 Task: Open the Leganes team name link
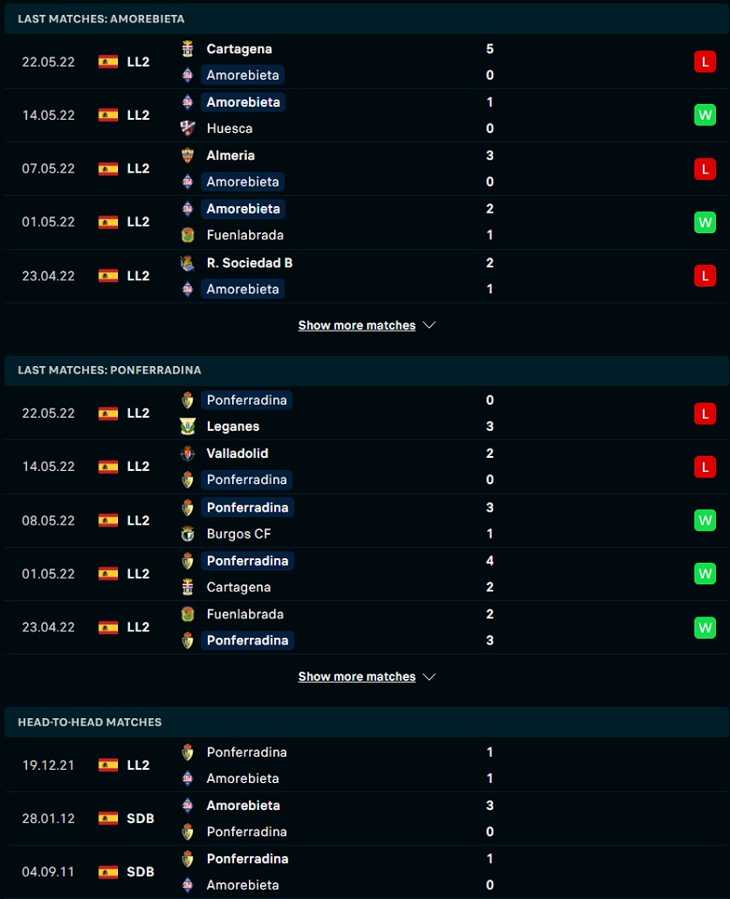233,427
